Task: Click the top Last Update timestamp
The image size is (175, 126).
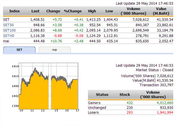Action: pyautogui.click(x=144, y=4)
